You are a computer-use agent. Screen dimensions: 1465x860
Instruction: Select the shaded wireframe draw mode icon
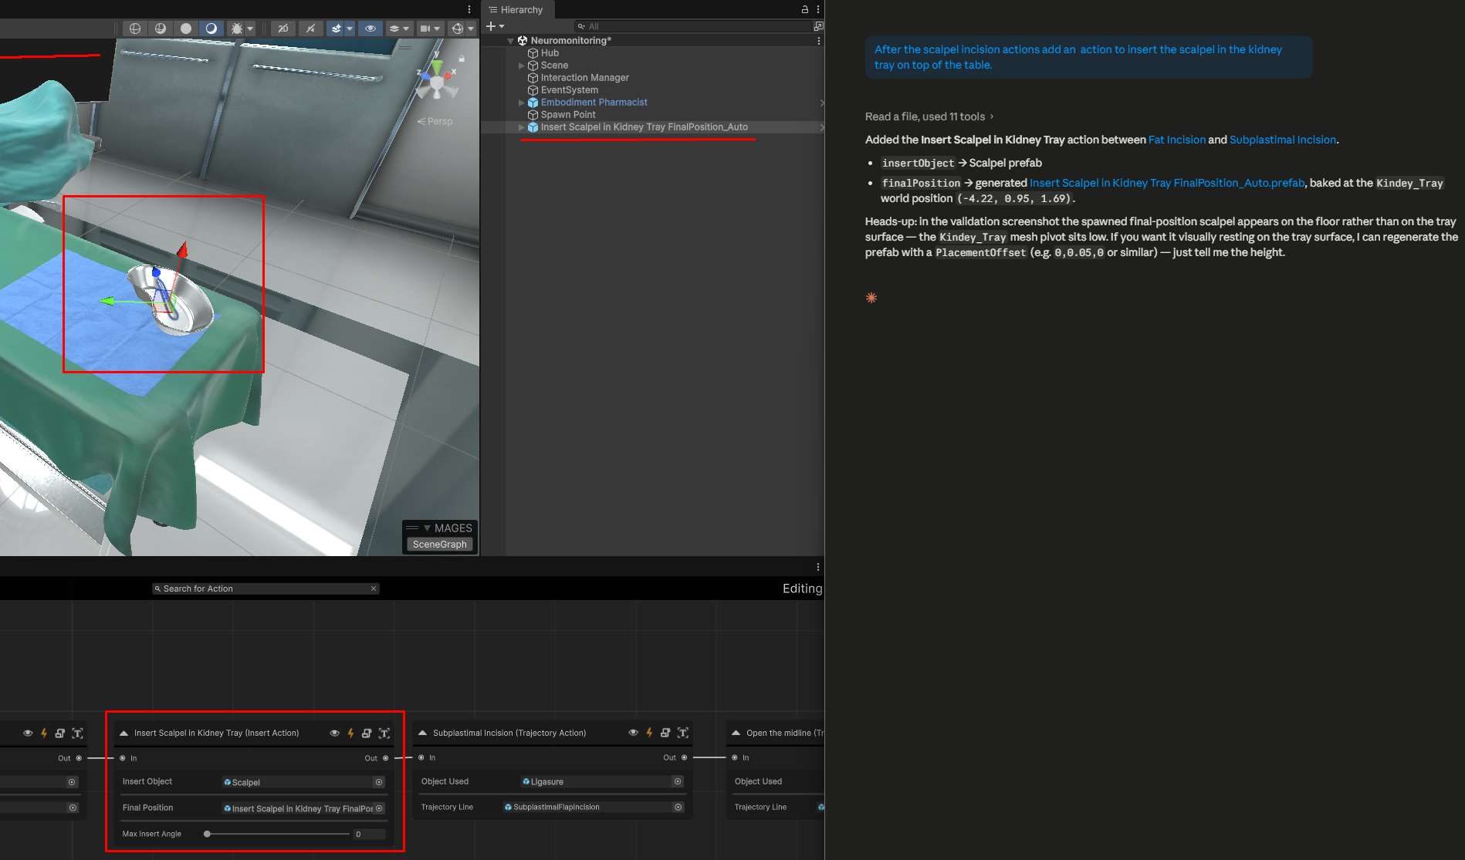(161, 29)
